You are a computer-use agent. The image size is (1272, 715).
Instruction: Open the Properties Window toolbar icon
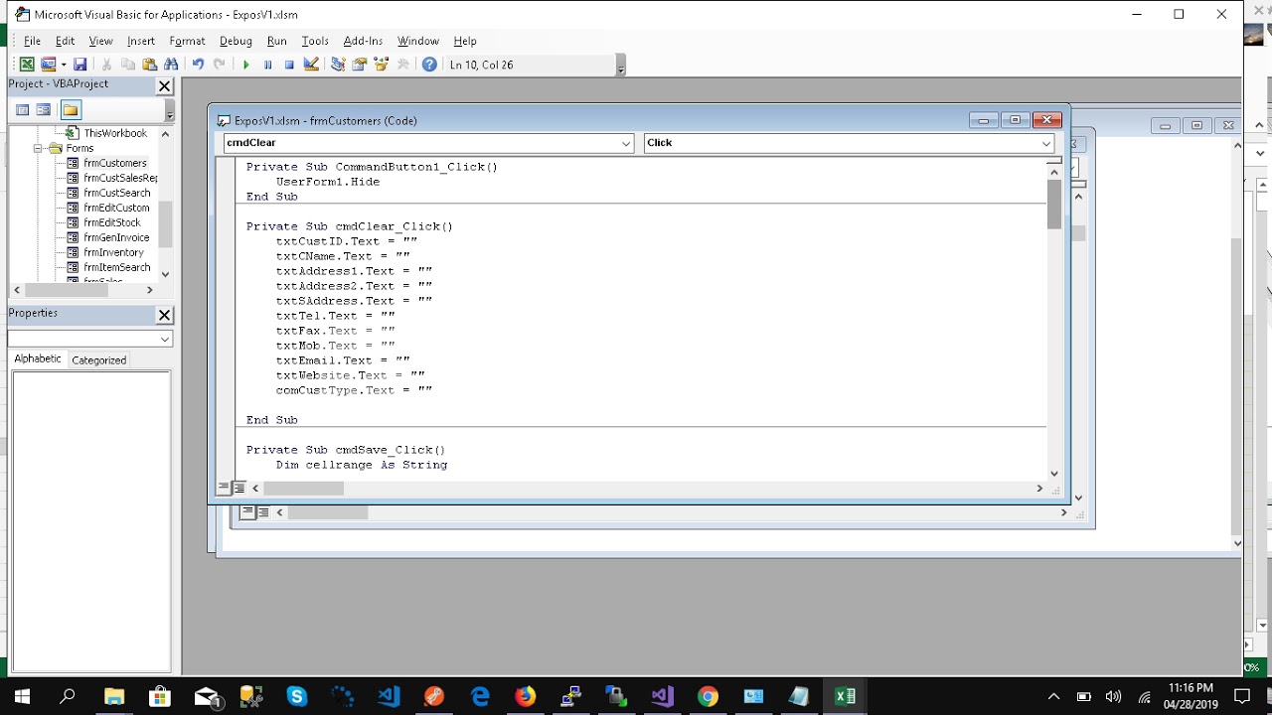[360, 65]
